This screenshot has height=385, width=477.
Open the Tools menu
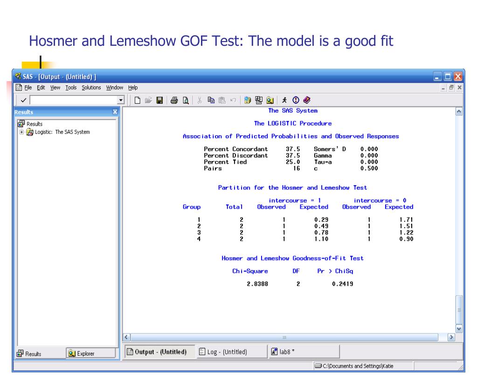pyautogui.click(x=71, y=88)
